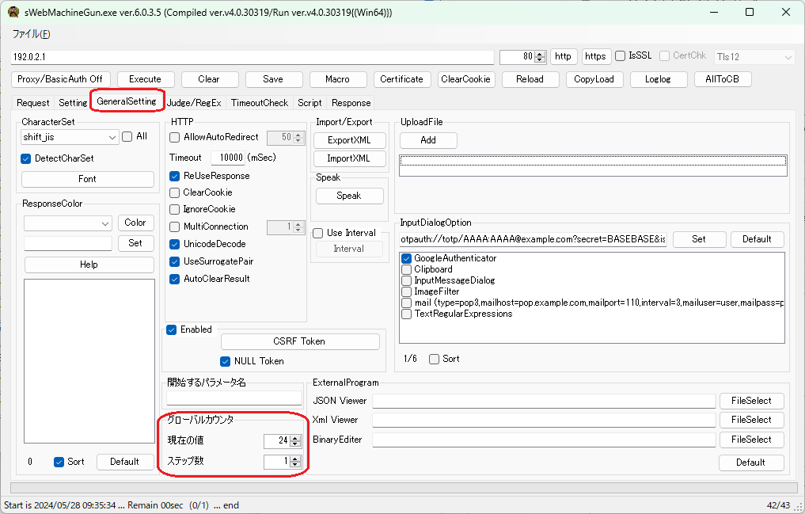This screenshot has height=514, width=805.
Task: Click the ExportXML button
Action: tap(349, 140)
